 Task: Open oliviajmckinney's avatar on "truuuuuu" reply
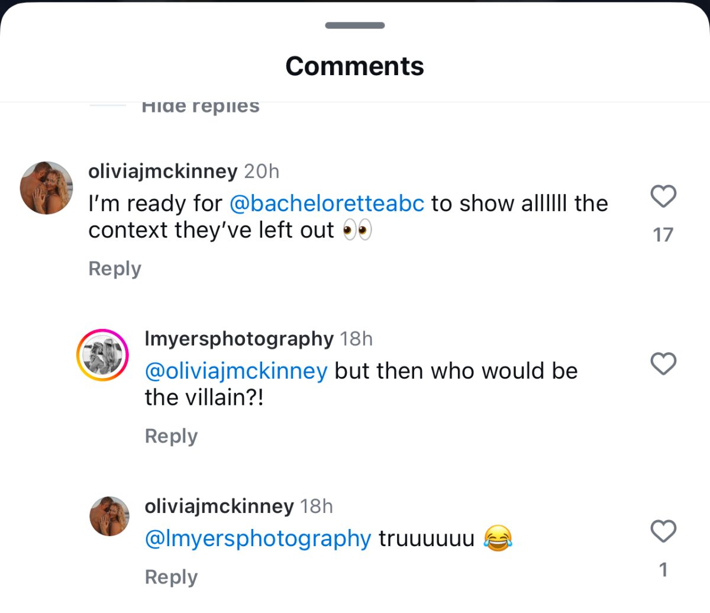coord(109,516)
